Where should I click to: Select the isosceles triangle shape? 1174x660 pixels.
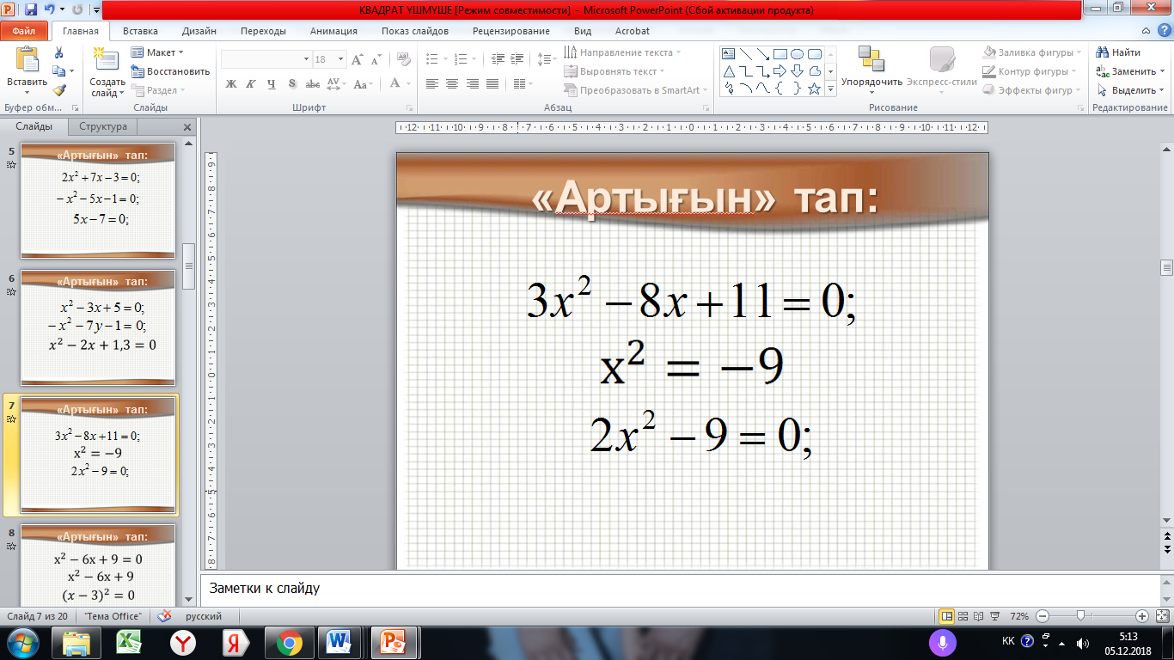click(x=729, y=70)
